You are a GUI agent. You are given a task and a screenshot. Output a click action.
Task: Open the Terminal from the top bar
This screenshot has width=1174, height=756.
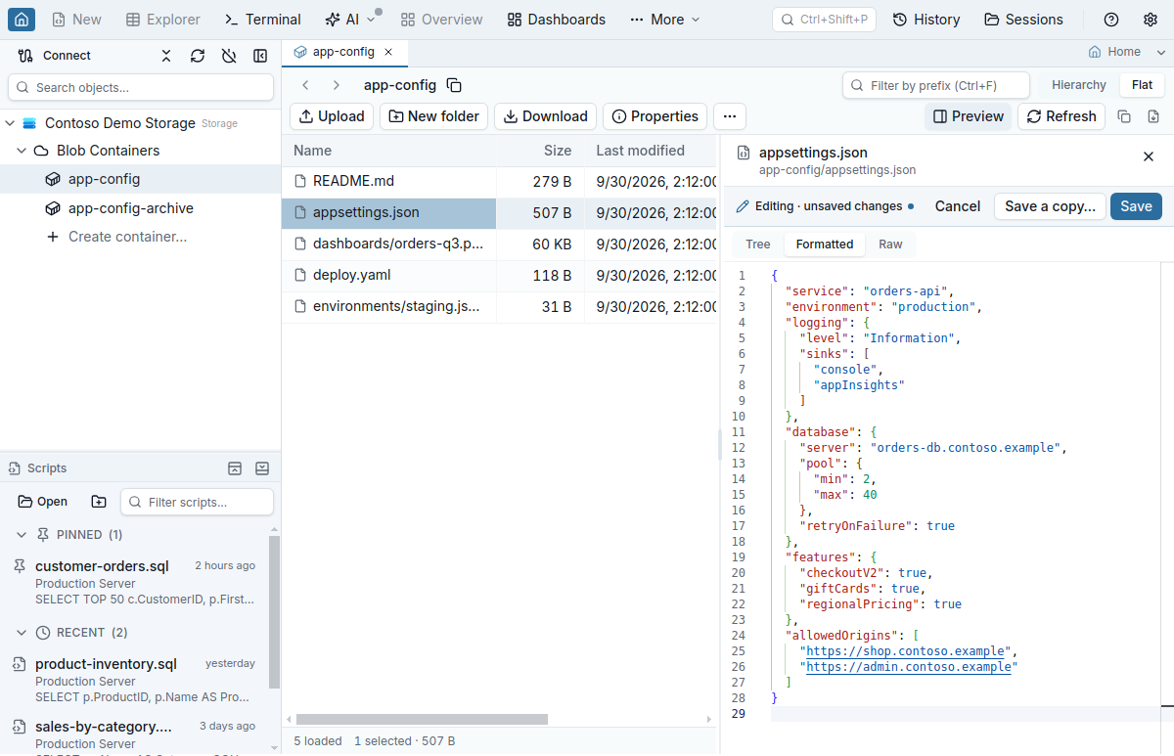[263, 20]
